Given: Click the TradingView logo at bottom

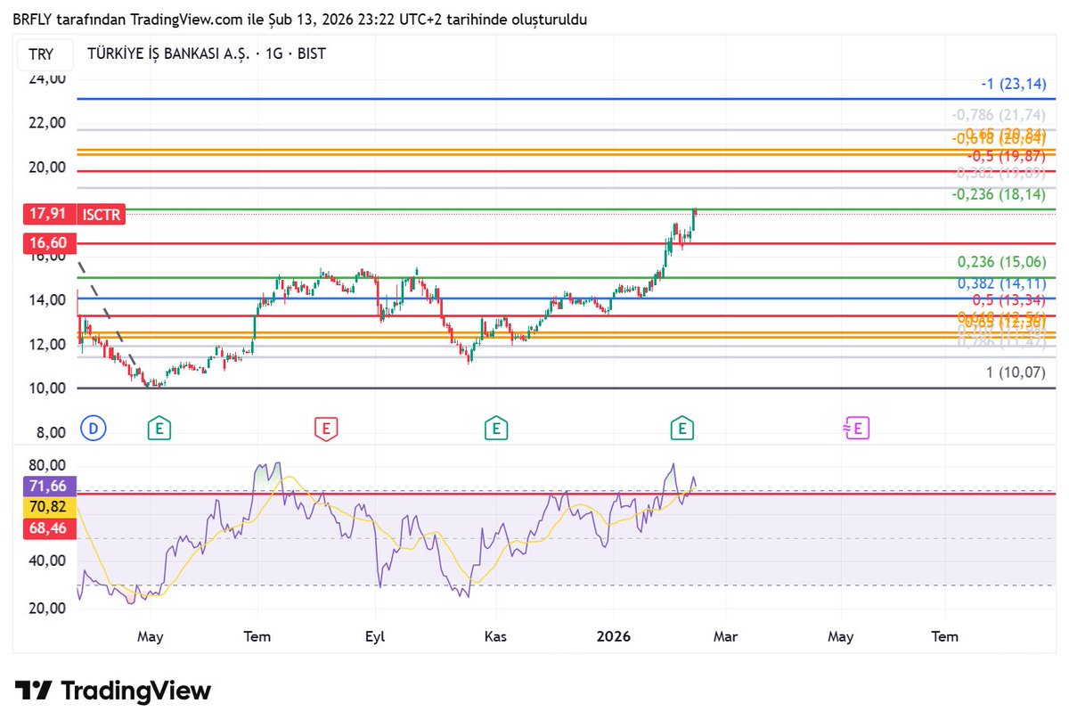Looking at the screenshot, I should click(x=113, y=691).
